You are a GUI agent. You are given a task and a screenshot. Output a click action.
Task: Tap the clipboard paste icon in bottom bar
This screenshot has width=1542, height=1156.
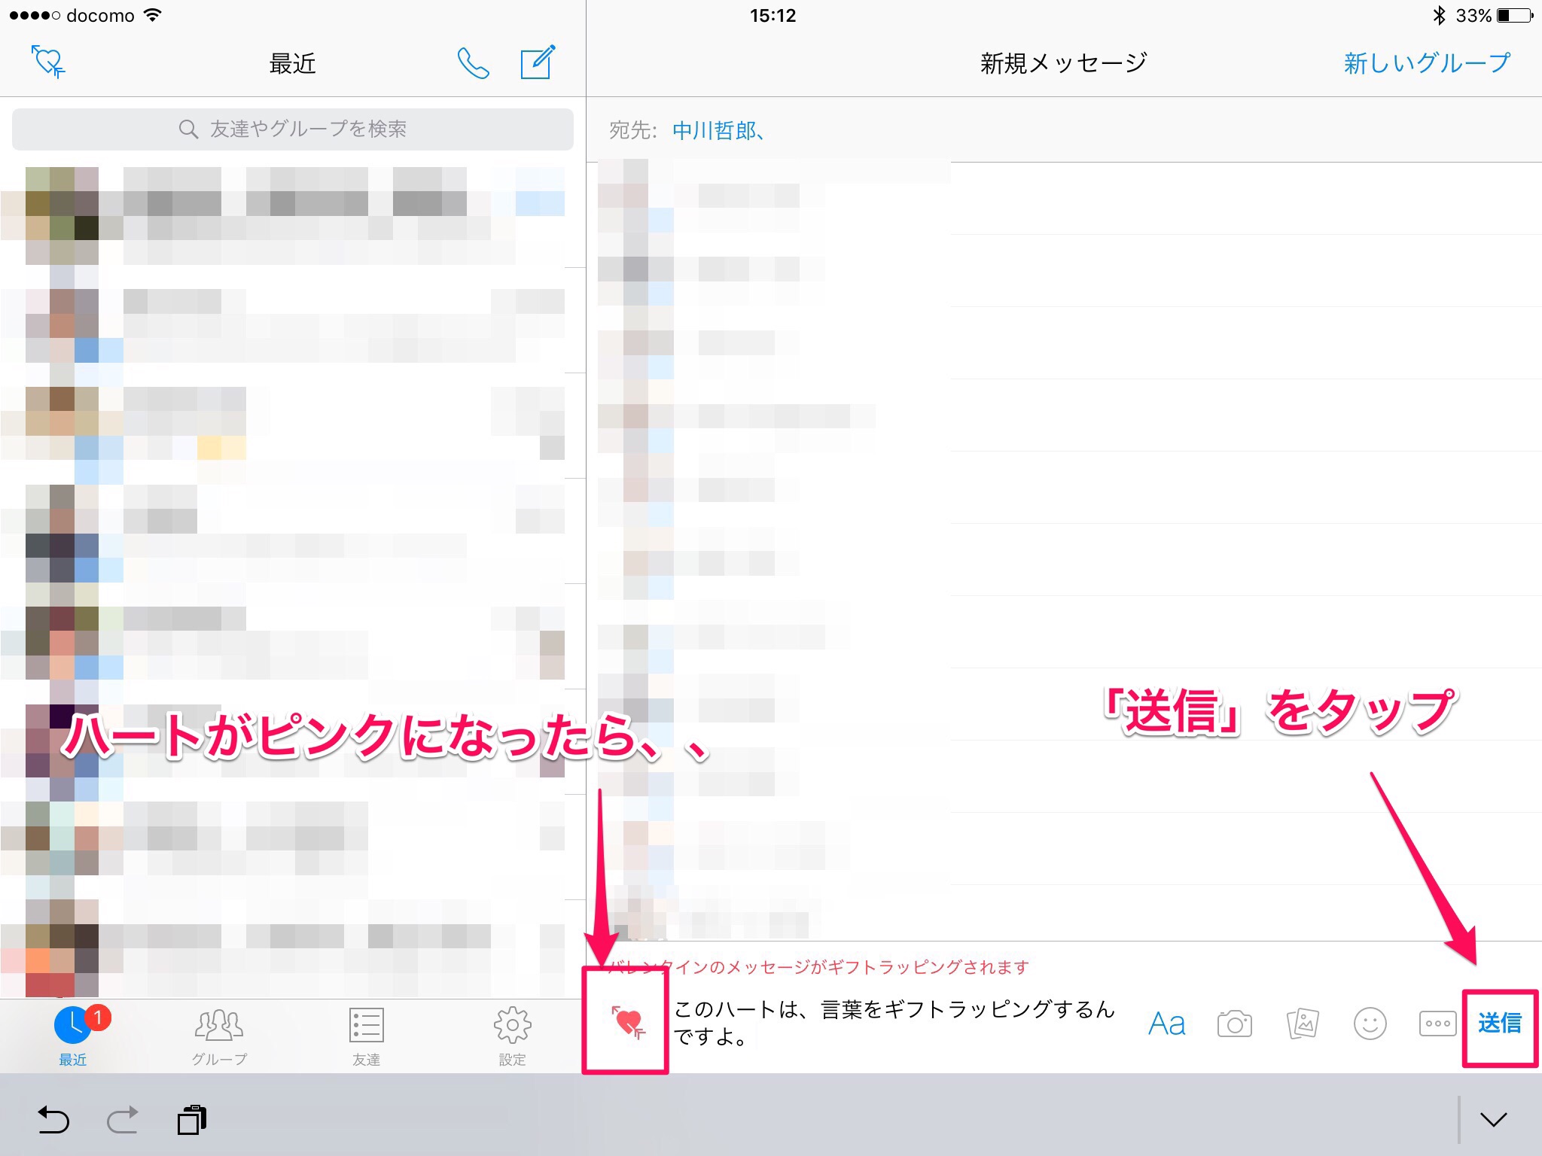click(192, 1120)
